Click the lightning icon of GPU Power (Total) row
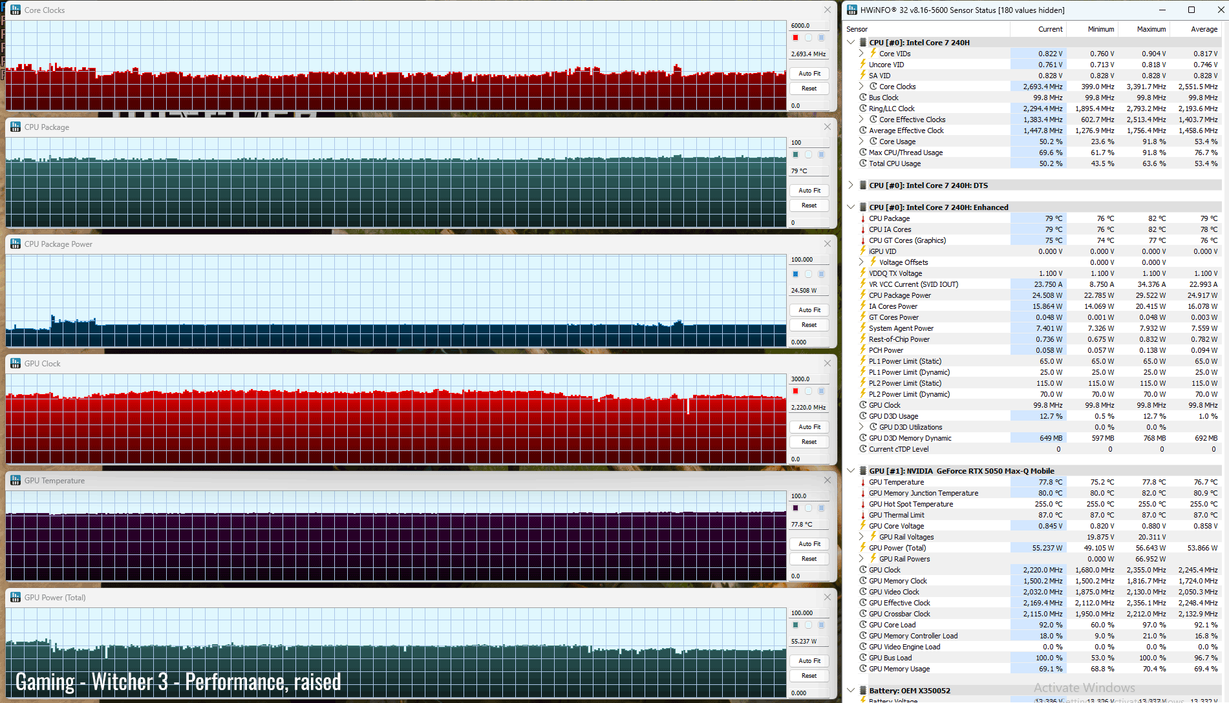Screen dimensions: 1229x703 863,548
